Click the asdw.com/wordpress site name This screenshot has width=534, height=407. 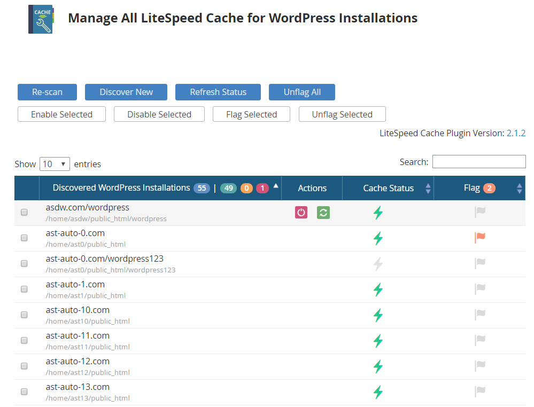pos(88,208)
